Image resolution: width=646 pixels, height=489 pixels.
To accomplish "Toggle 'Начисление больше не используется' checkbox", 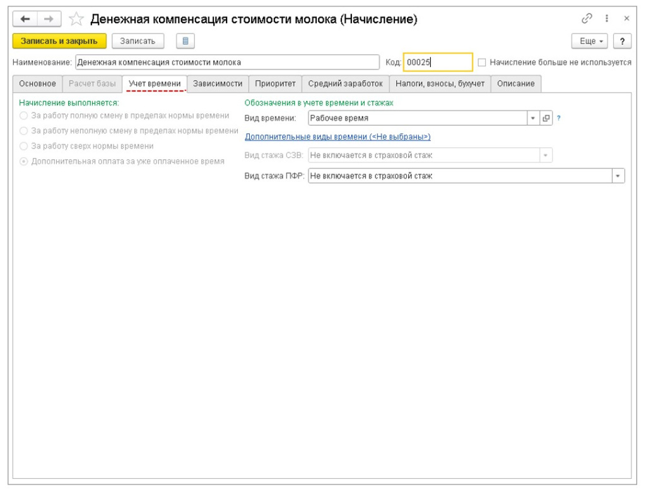I will coord(482,63).
